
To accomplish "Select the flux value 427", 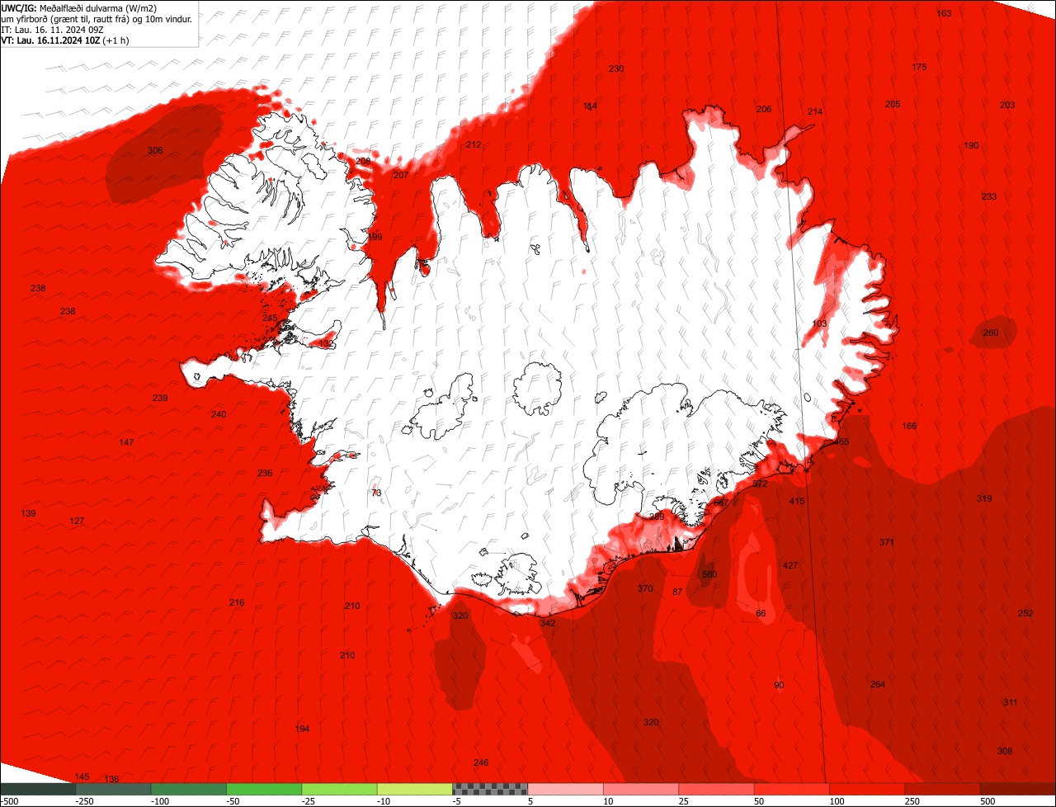I will [790, 565].
